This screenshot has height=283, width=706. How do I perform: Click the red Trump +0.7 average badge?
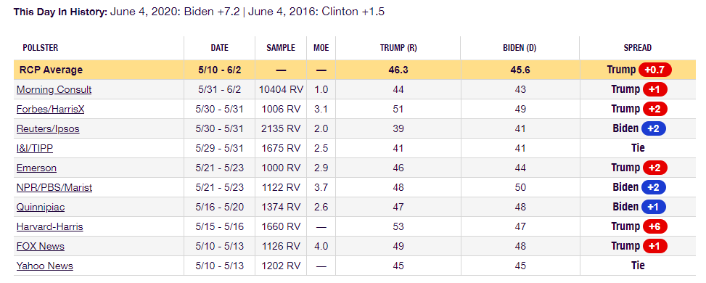pos(654,70)
